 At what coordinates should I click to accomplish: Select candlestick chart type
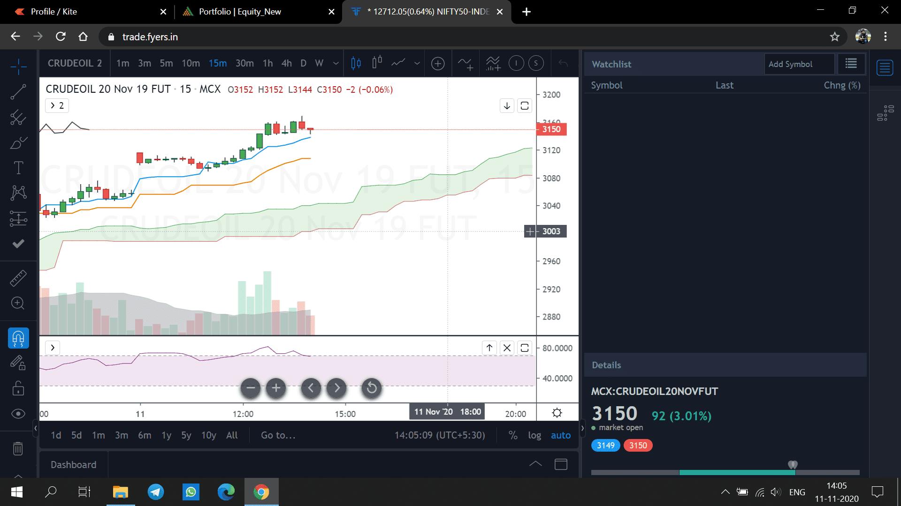point(356,63)
